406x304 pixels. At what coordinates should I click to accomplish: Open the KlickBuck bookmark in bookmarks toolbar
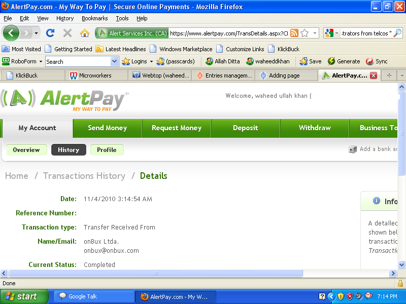284,49
